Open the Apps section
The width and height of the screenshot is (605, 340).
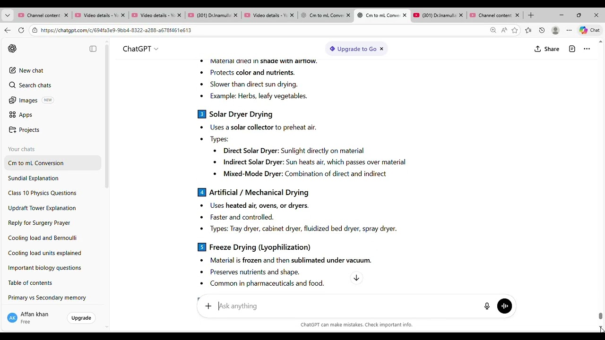[25, 115]
